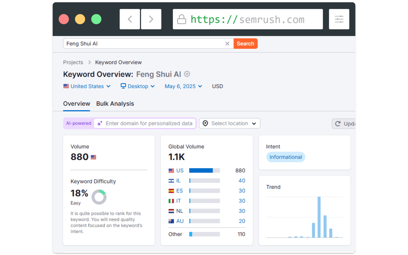Open the Desktop device dropdown
This screenshot has height=255, width=408.
point(138,86)
